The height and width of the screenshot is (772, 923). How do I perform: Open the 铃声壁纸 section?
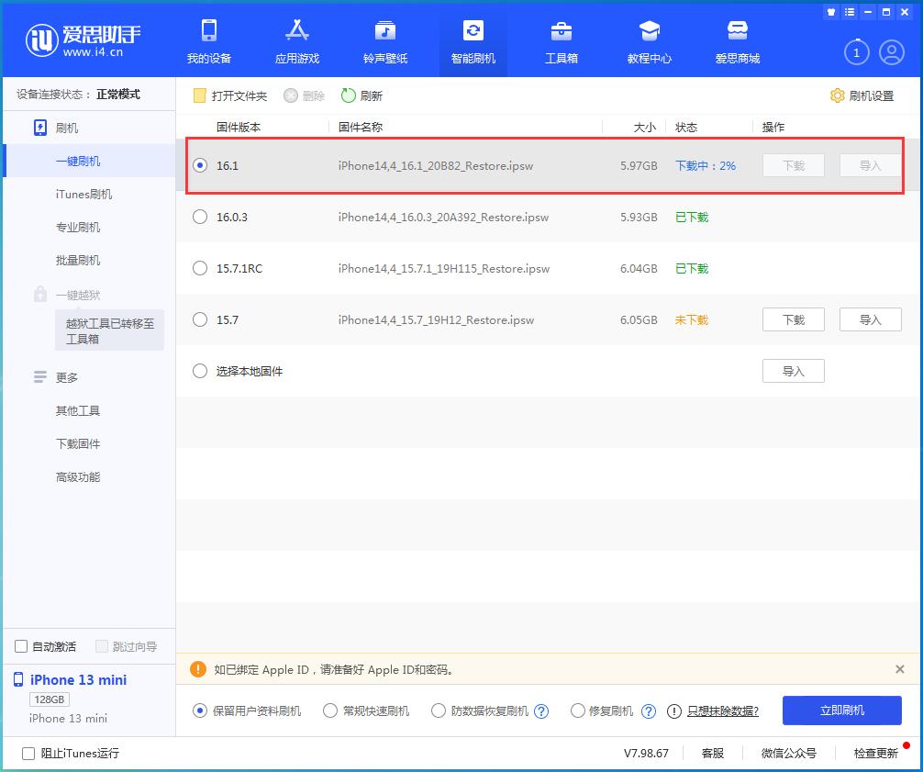coord(384,41)
